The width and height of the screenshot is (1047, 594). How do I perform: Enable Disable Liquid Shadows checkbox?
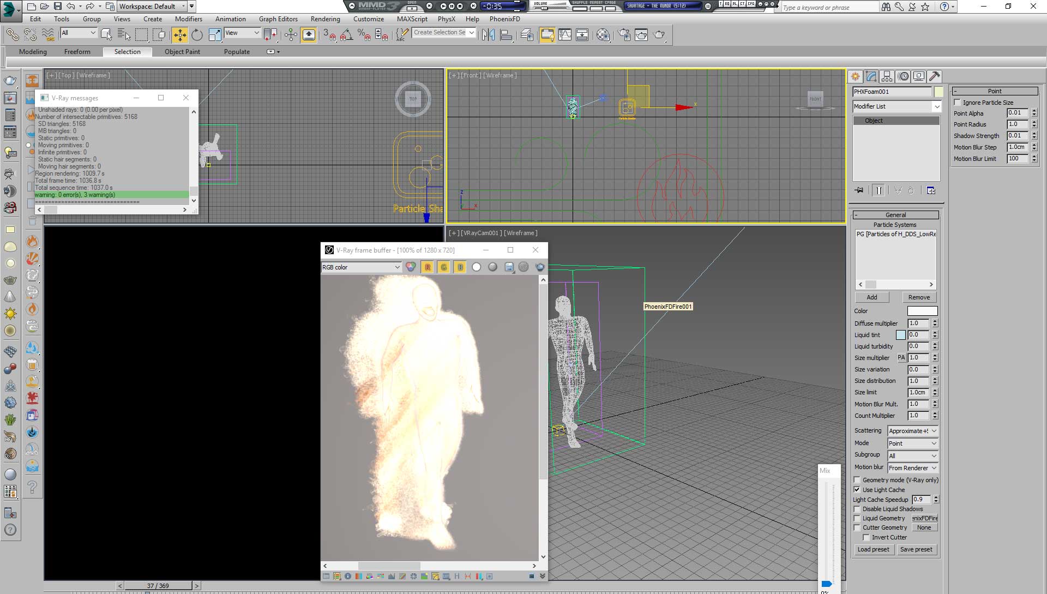(x=857, y=509)
